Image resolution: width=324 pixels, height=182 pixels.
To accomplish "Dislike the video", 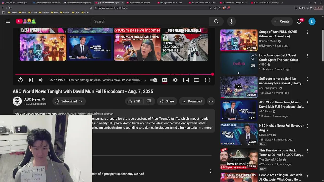I will click(x=149, y=101).
